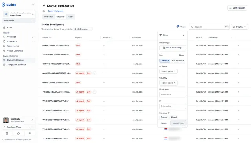Open the All domains sidebar selector

18,21
